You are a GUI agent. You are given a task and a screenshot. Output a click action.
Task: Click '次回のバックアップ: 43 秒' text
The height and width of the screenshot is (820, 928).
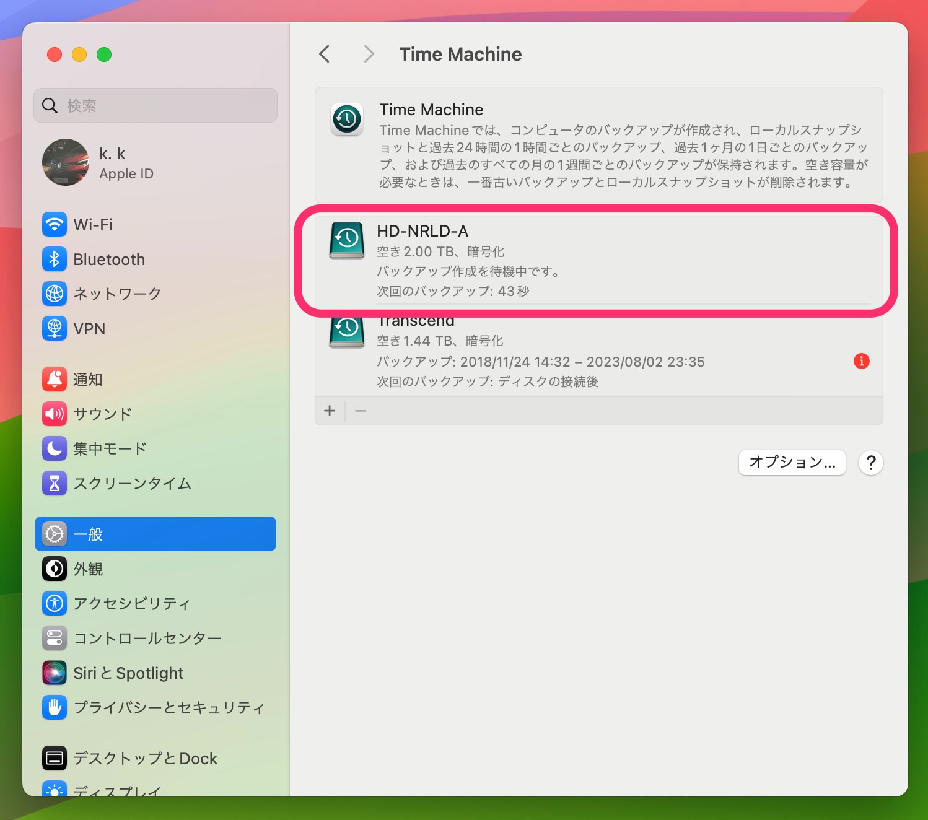point(453,291)
